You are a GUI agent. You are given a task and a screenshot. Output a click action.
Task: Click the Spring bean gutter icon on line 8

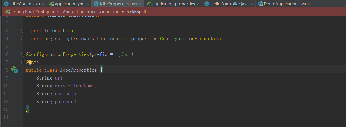14,70
